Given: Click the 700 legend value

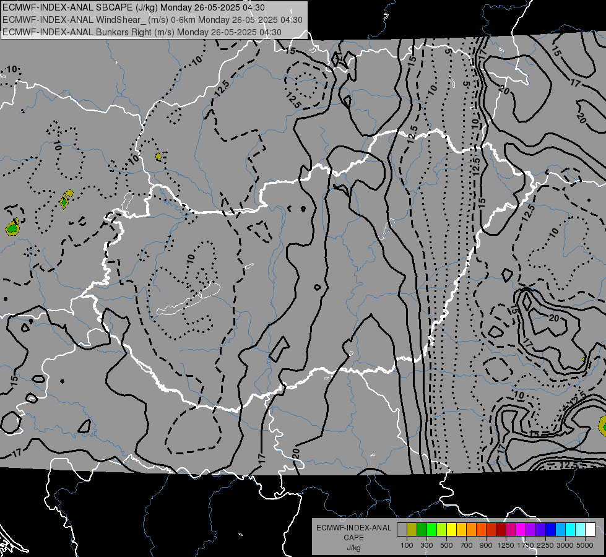Looking at the screenshot, I should pyautogui.click(x=467, y=545).
